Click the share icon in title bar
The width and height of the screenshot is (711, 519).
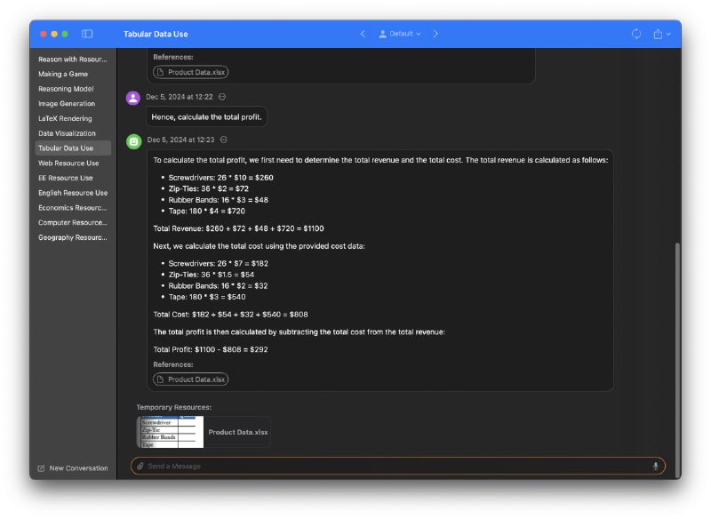click(x=659, y=34)
